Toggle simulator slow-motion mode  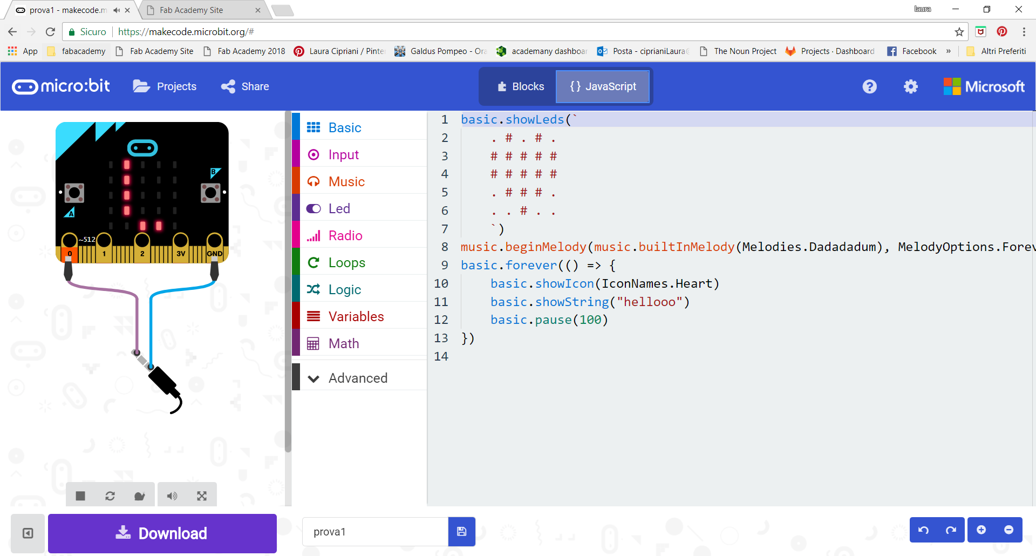pyautogui.click(x=140, y=496)
